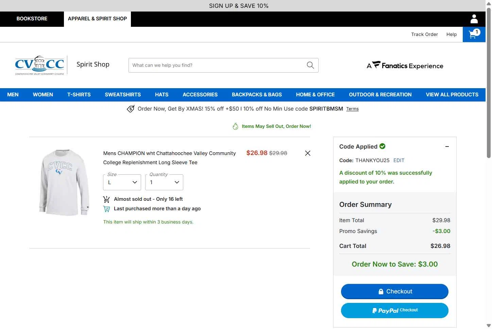Open the Champion Long Sleeve Tee product title

point(169,158)
